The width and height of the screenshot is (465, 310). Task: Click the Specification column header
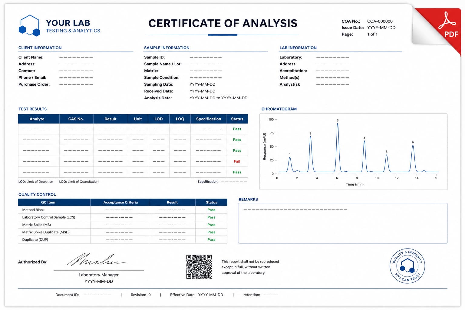pyautogui.click(x=209, y=119)
